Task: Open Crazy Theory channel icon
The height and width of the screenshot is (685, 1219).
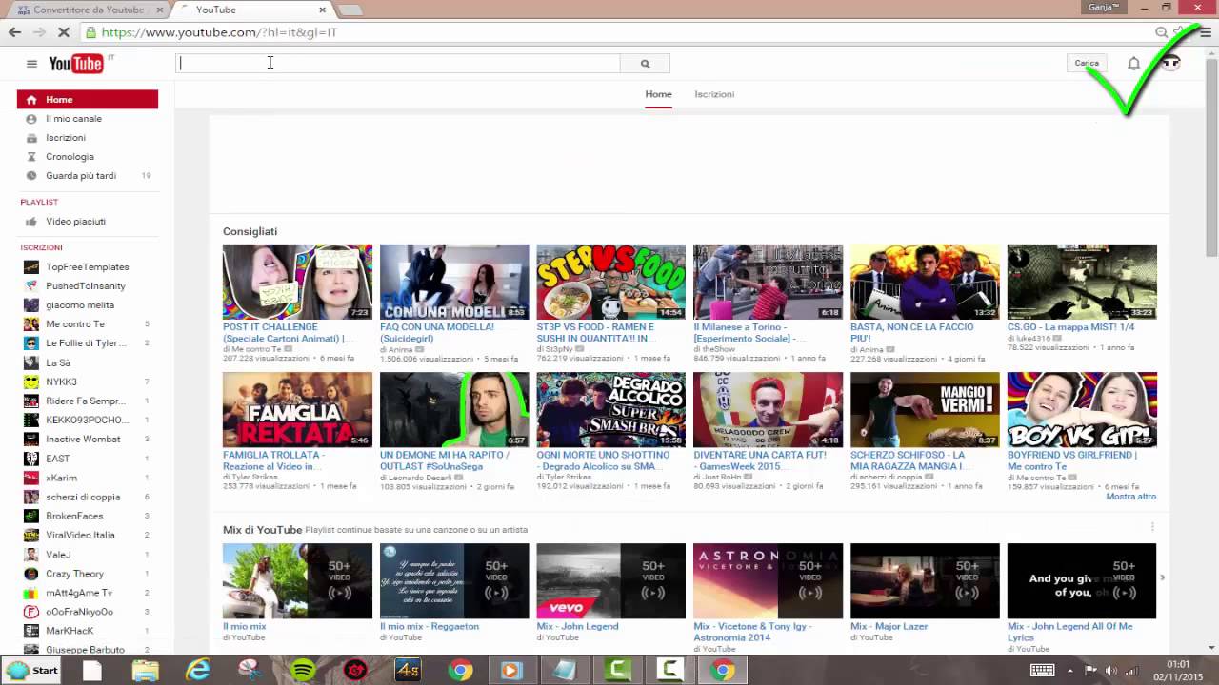Action: point(31,574)
